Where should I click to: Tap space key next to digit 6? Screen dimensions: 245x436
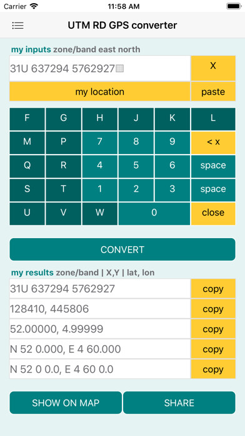213,166
